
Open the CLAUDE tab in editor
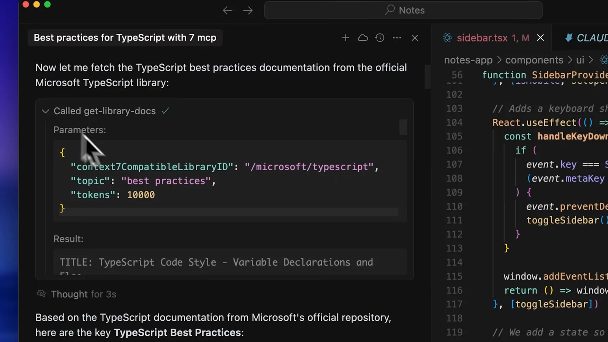(587, 38)
